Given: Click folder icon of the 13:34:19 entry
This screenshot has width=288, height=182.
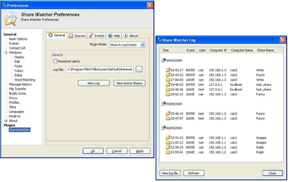Looking at the screenshot, I should click(x=168, y=147).
